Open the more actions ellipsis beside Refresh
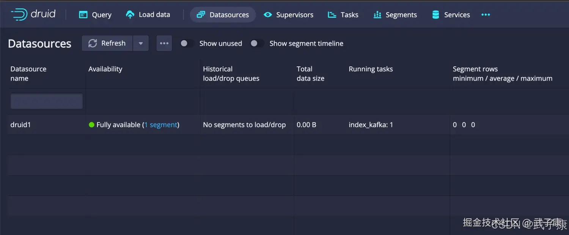 pos(164,43)
